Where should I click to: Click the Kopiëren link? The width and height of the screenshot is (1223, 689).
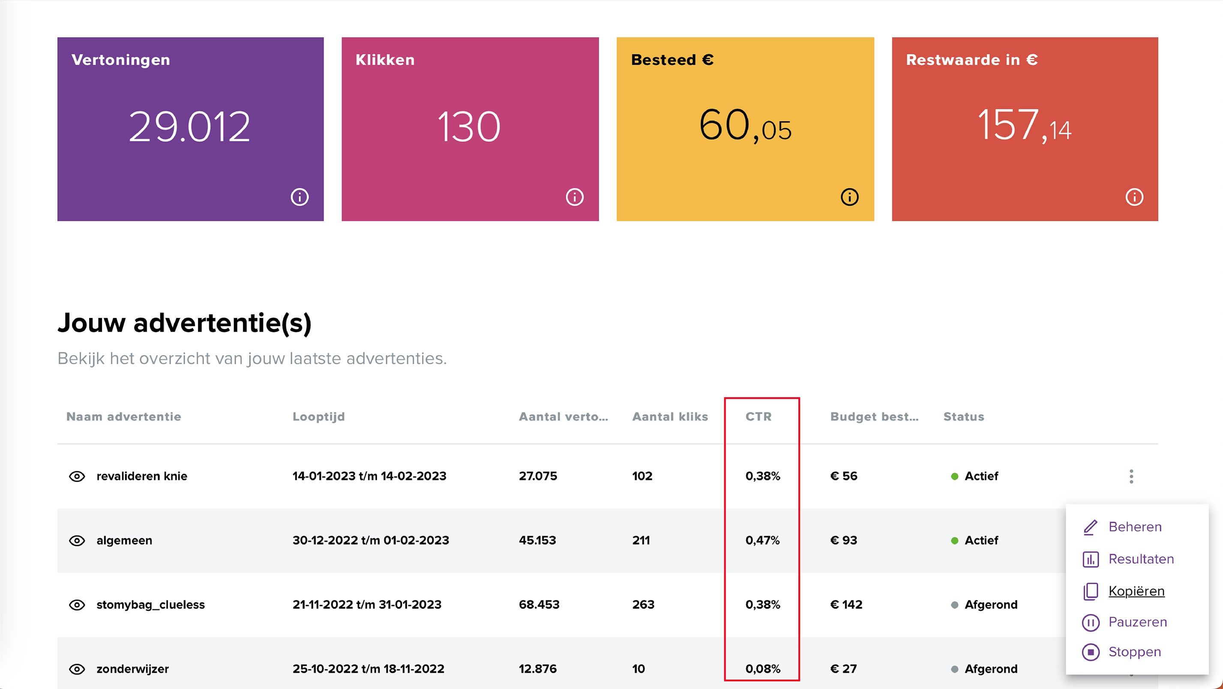point(1136,591)
